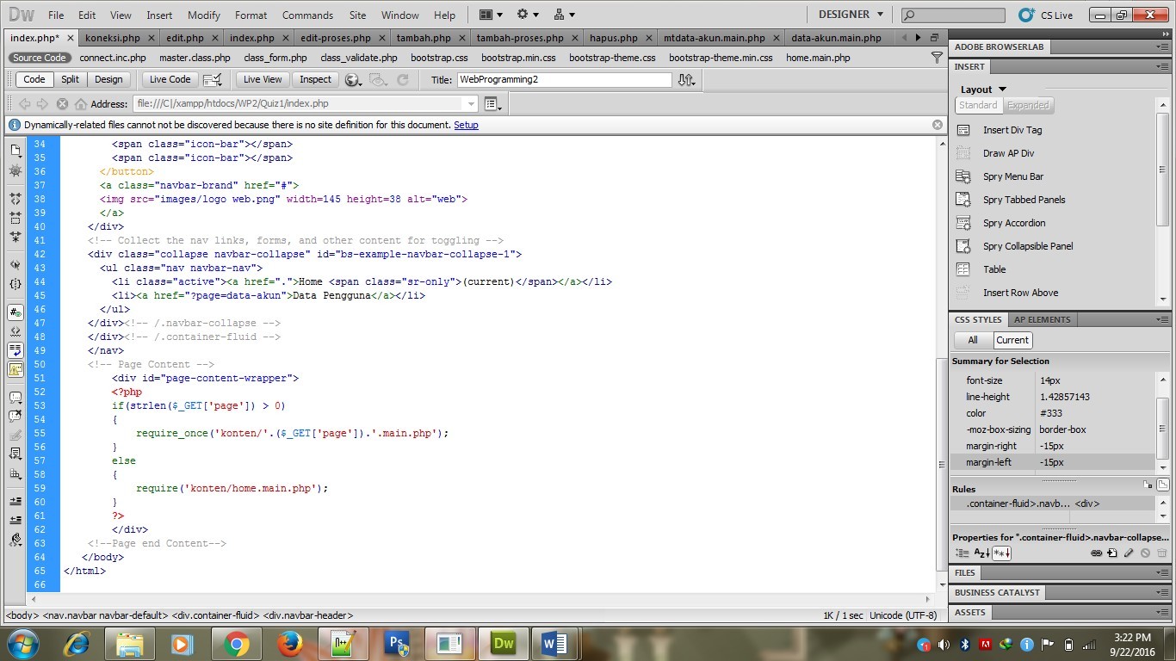Toggle Live Code view
Viewport: 1176px width, 661px height.
169,79
